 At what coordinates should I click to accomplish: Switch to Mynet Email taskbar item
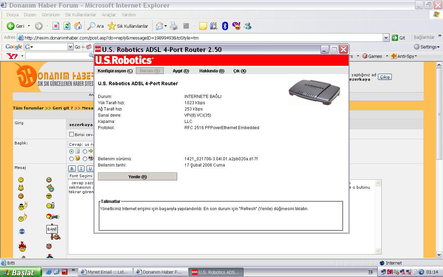point(105,272)
